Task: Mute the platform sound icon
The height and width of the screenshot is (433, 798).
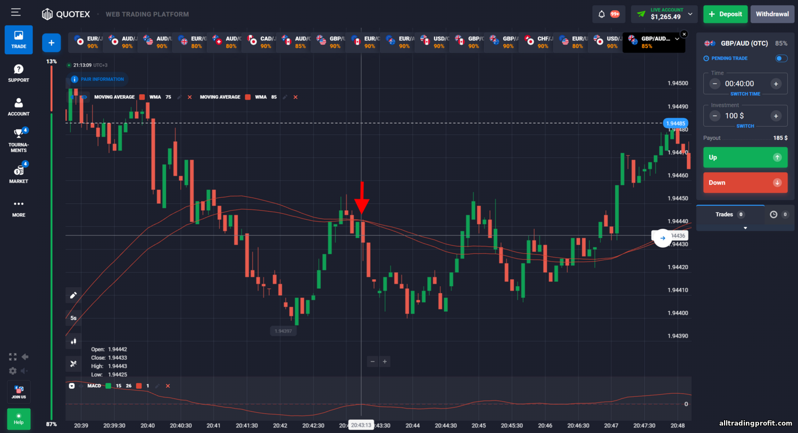Action: coord(24,371)
